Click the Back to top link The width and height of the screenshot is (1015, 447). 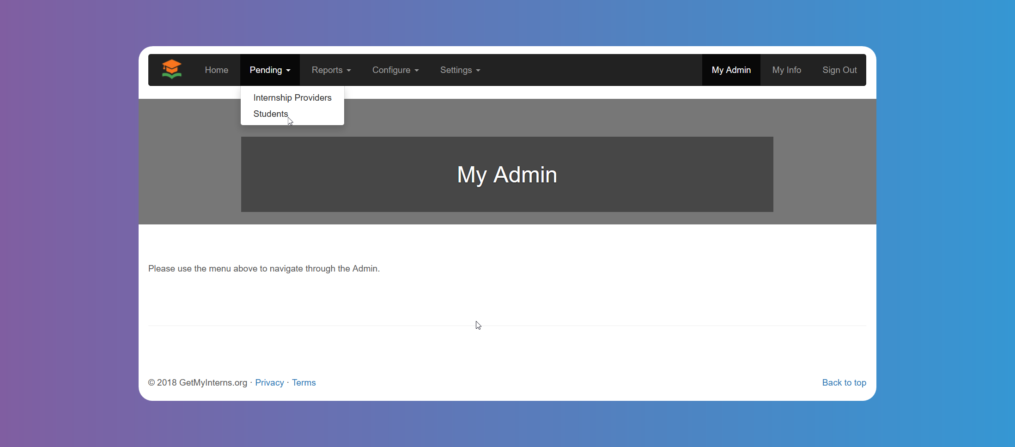tap(844, 383)
